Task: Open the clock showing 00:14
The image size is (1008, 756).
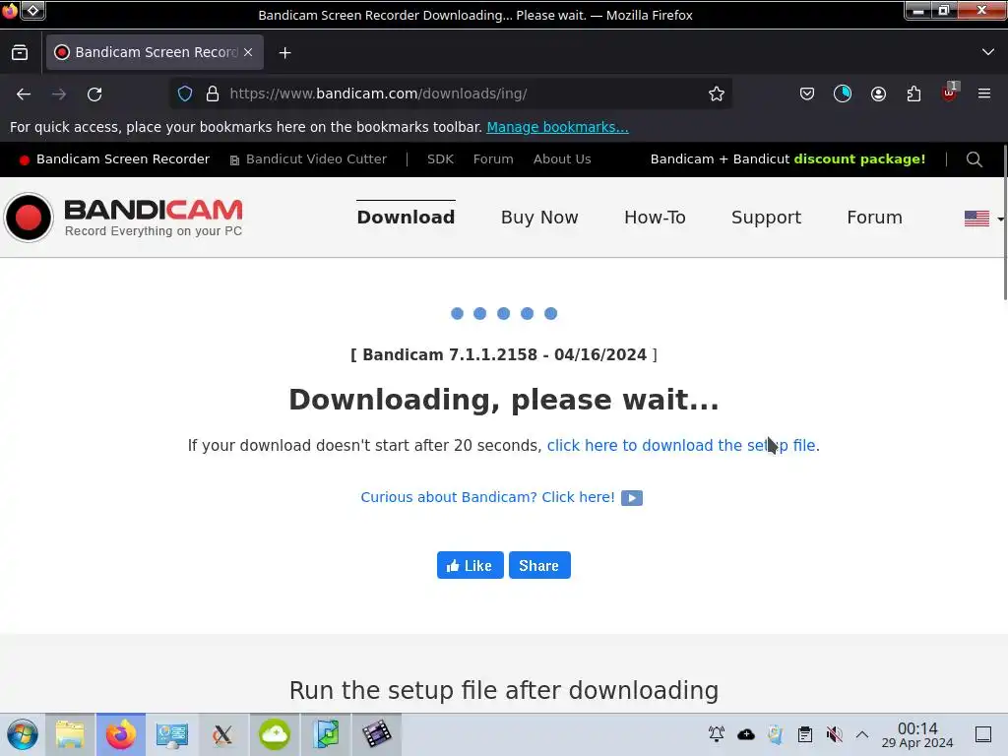Action: pyautogui.click(x=917, y=734)
